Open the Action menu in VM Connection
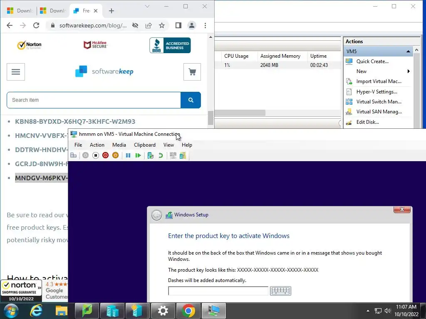This screenshot has width=426, height=319. pyautogui.click(x=97, y=145)
